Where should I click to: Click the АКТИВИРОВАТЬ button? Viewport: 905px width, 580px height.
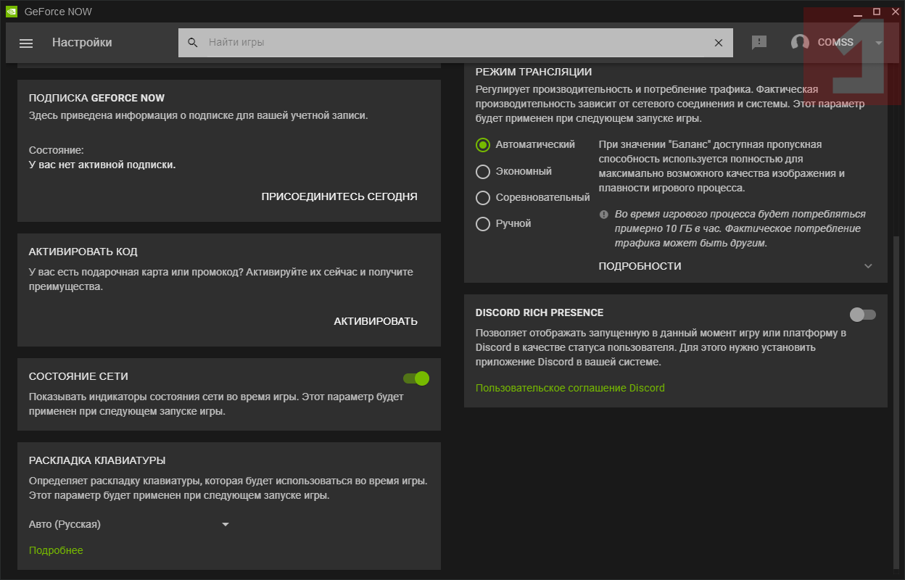tap(376, 321)
